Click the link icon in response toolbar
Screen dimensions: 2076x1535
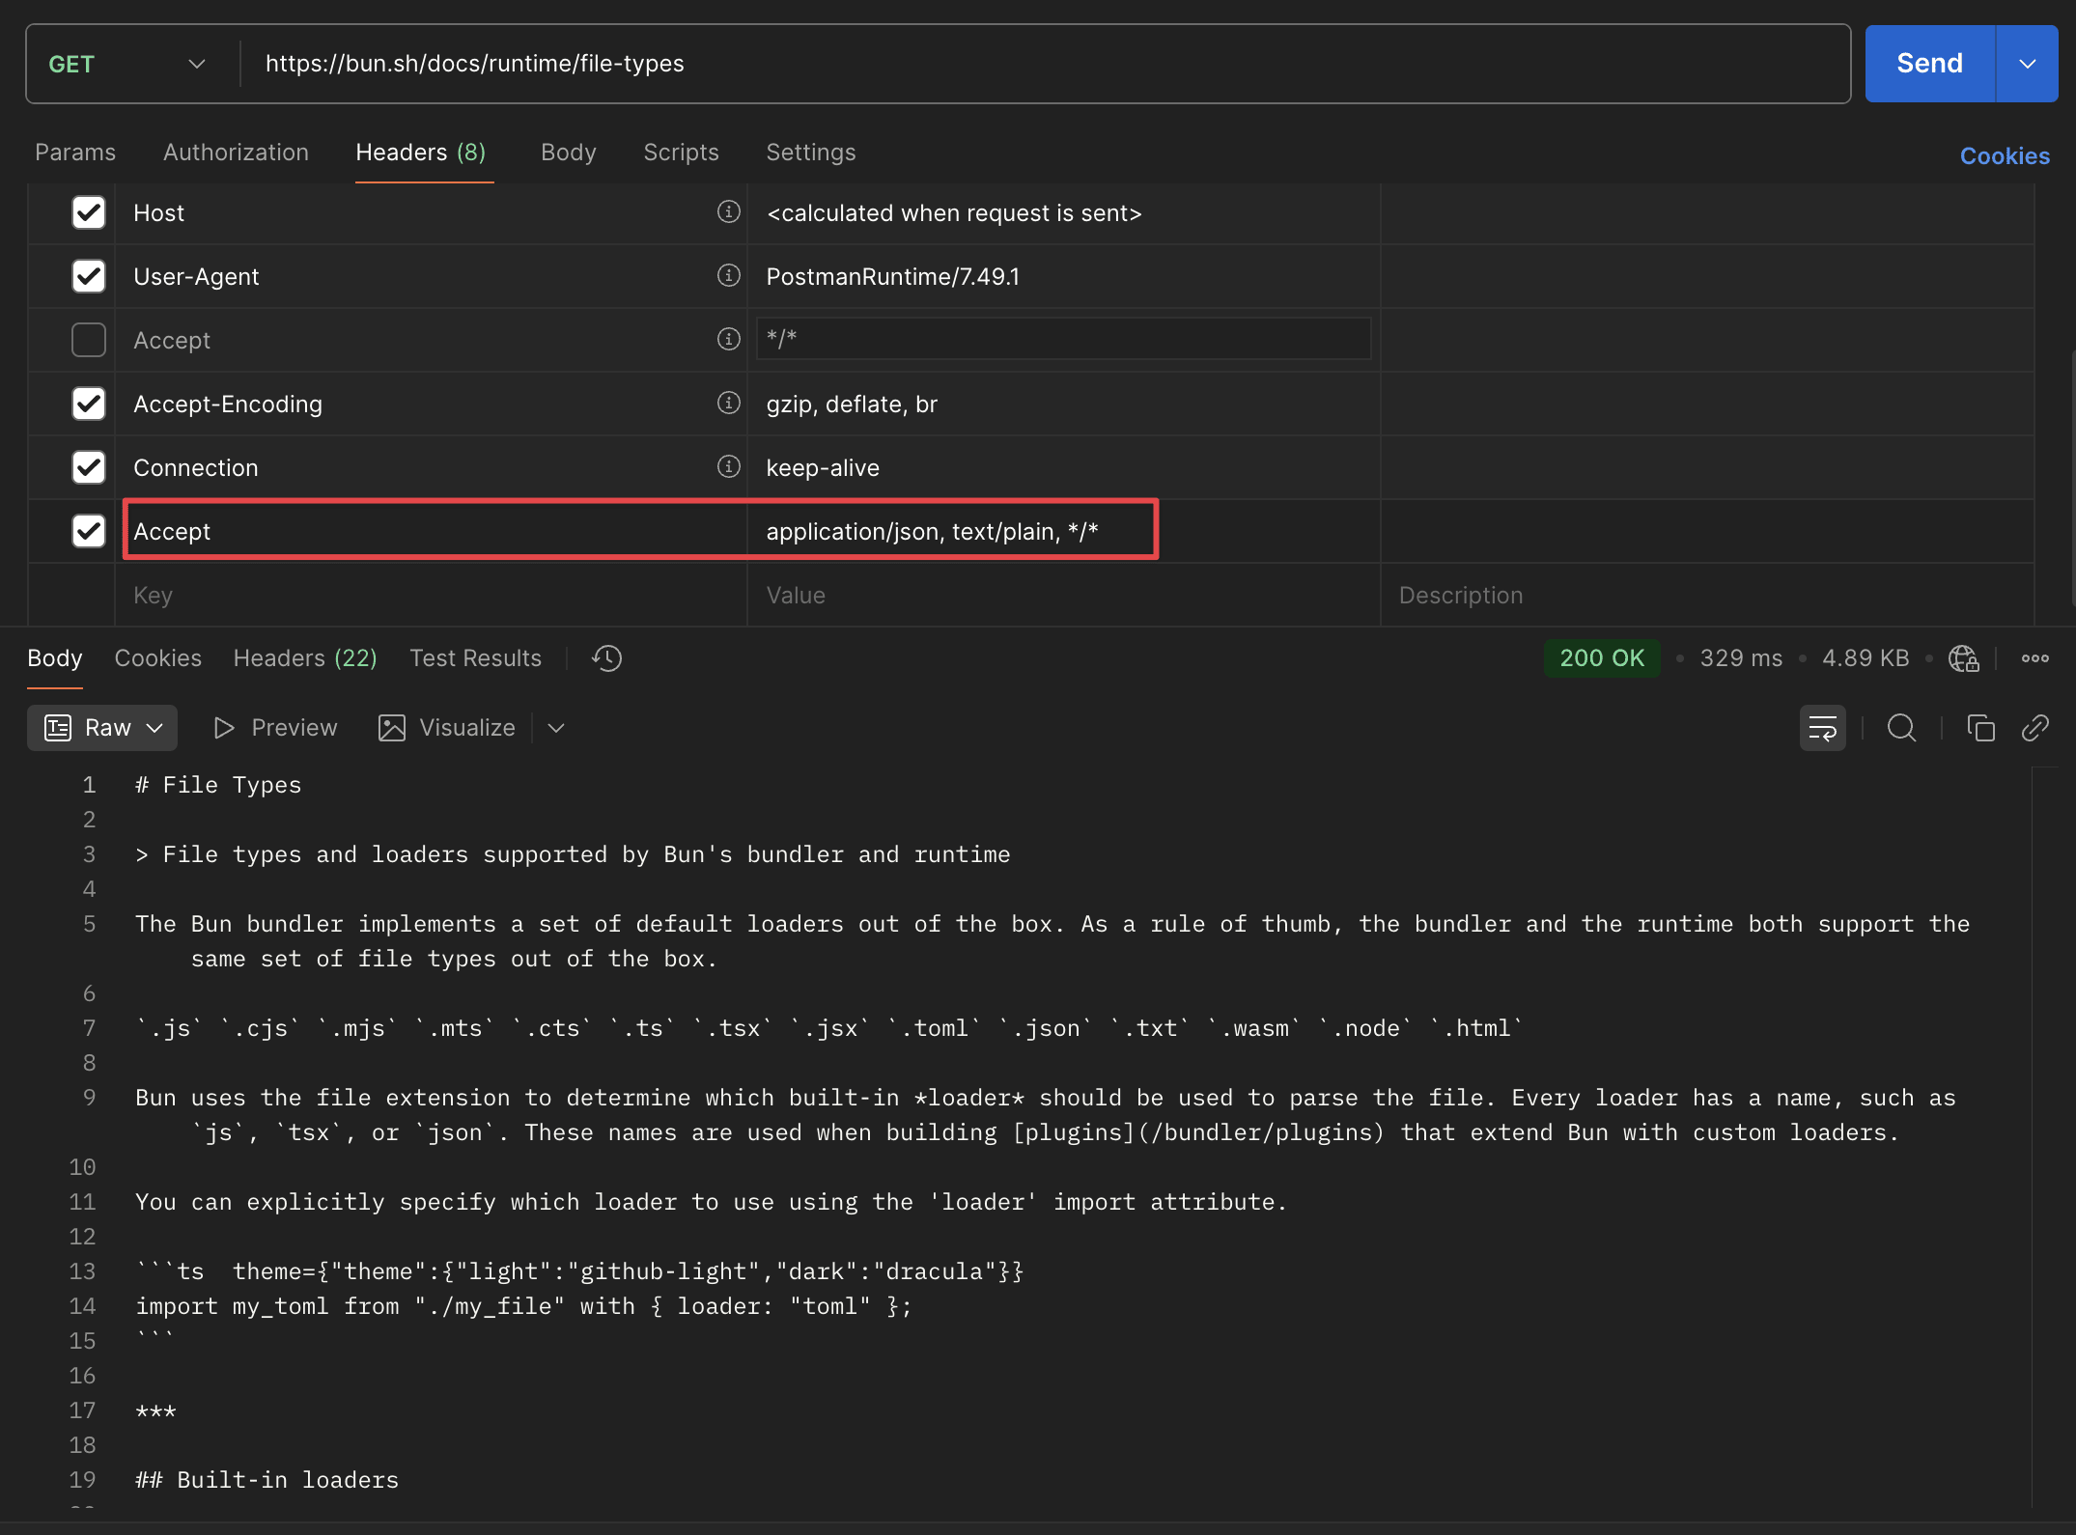tap(2034, 728)
